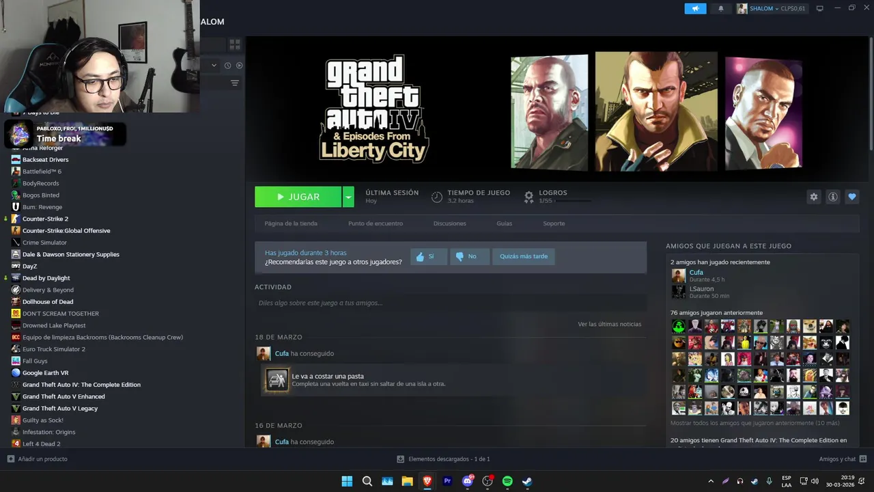Image resolution: width=874 pixels, height=492 pixels.
Task: Open game settings gear icon
Action: pos(813,197)
